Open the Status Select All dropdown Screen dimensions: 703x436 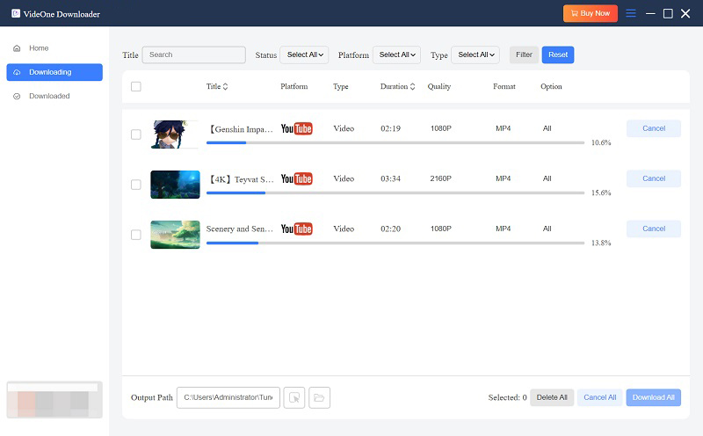[x=306, y=54]
